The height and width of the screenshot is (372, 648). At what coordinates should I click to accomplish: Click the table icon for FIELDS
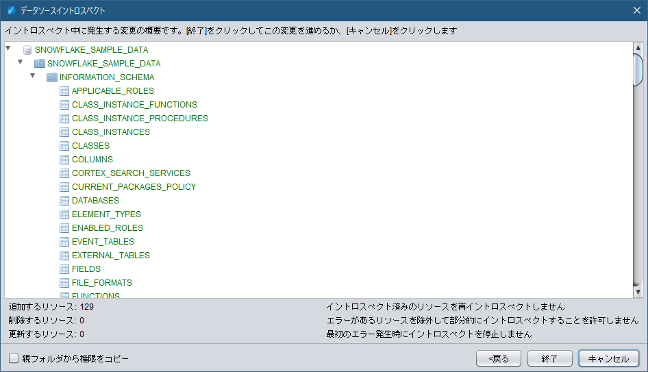point(64,269)
